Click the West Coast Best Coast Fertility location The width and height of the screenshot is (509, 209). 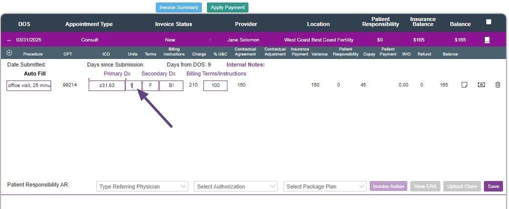click(319, 40)
